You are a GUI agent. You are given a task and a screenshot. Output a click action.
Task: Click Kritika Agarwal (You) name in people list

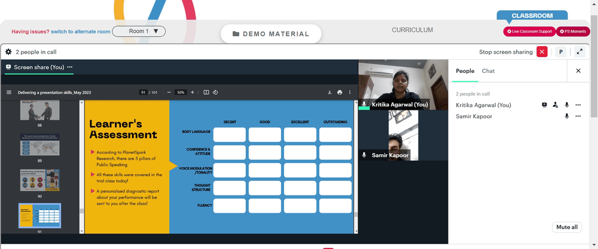click(x=483, y=105)
